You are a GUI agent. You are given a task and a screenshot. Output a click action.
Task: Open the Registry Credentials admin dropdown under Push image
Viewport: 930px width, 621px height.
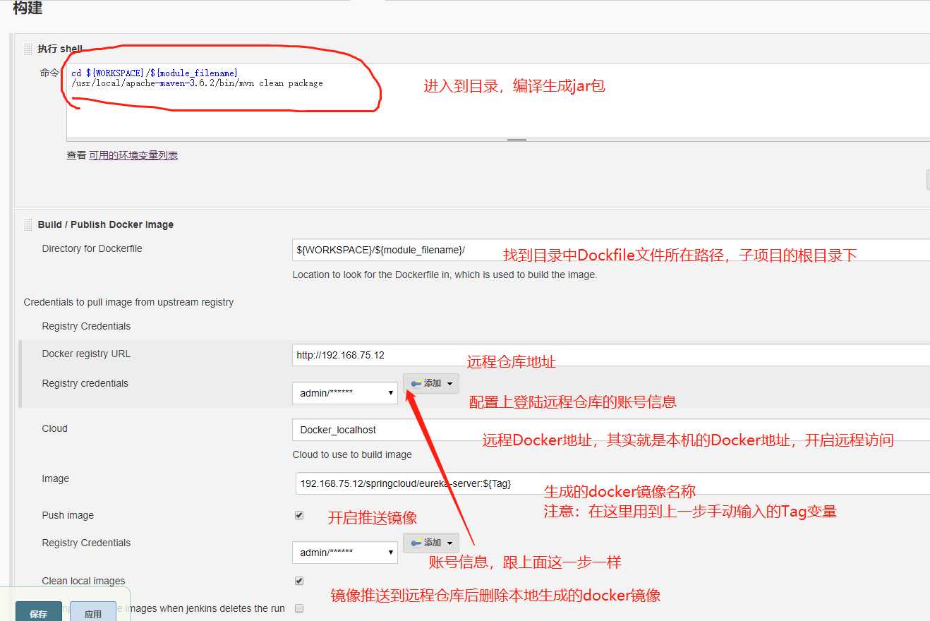click(x=345, y=553)
